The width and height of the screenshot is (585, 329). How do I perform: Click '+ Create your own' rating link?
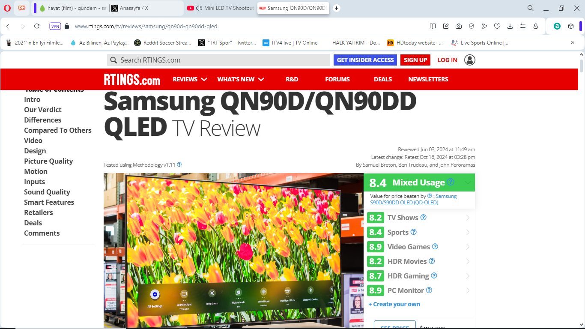pos(394,304)
